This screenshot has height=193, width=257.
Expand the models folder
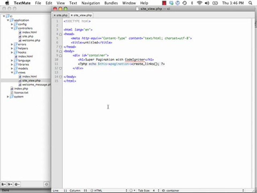click(12, 68)
